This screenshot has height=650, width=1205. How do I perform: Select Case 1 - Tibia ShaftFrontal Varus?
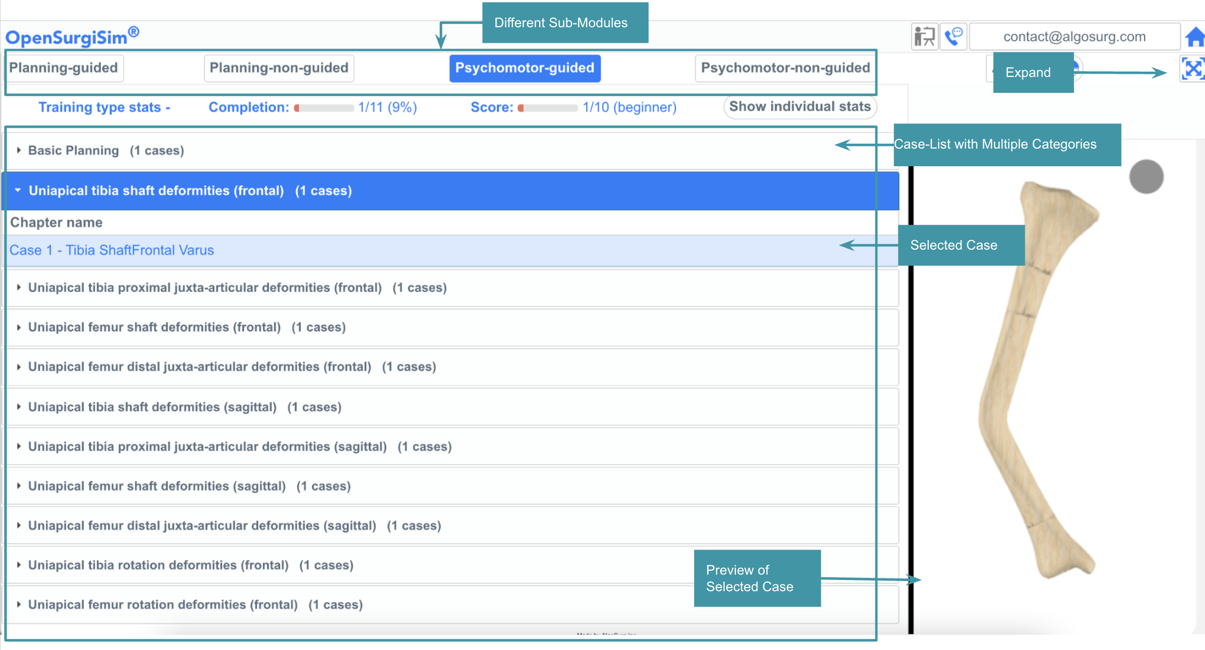pyautogui.click(x=112, y=250)
